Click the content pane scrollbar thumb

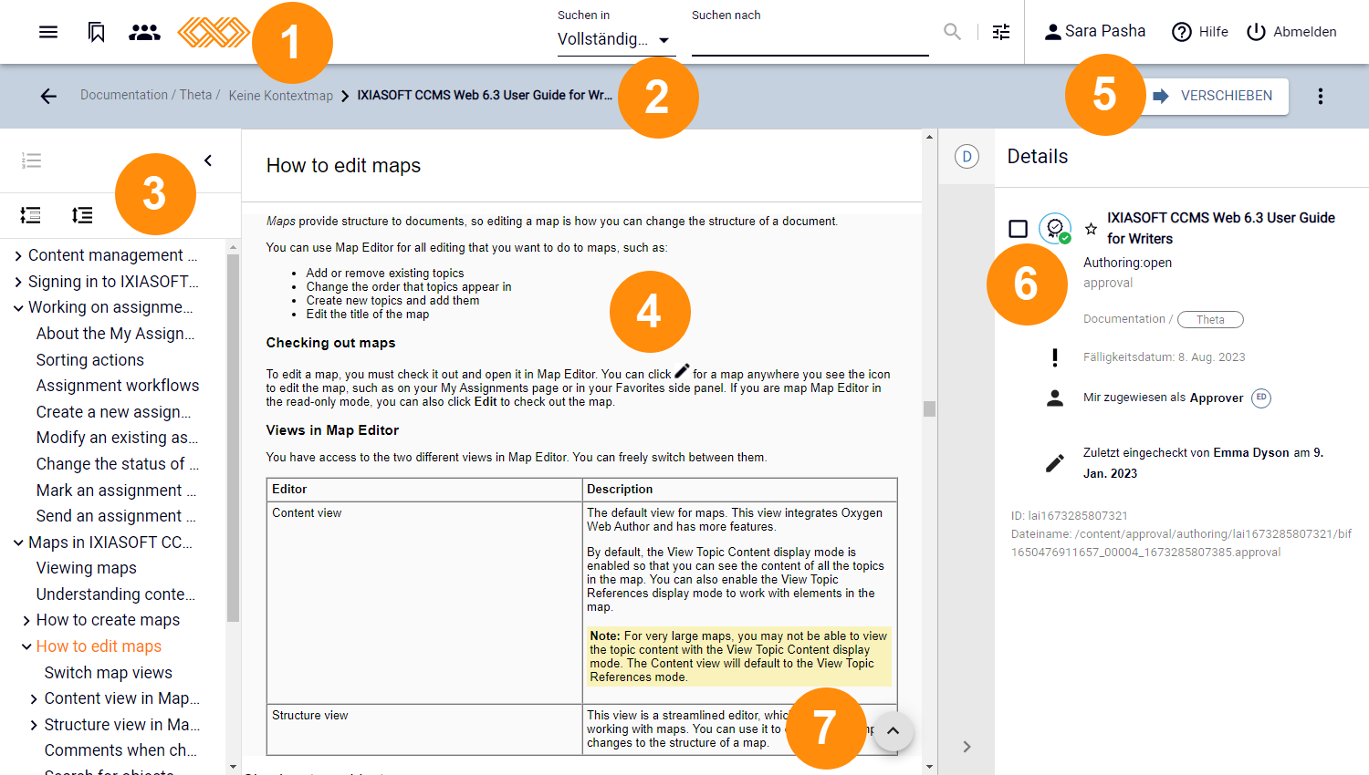point(929,408)
